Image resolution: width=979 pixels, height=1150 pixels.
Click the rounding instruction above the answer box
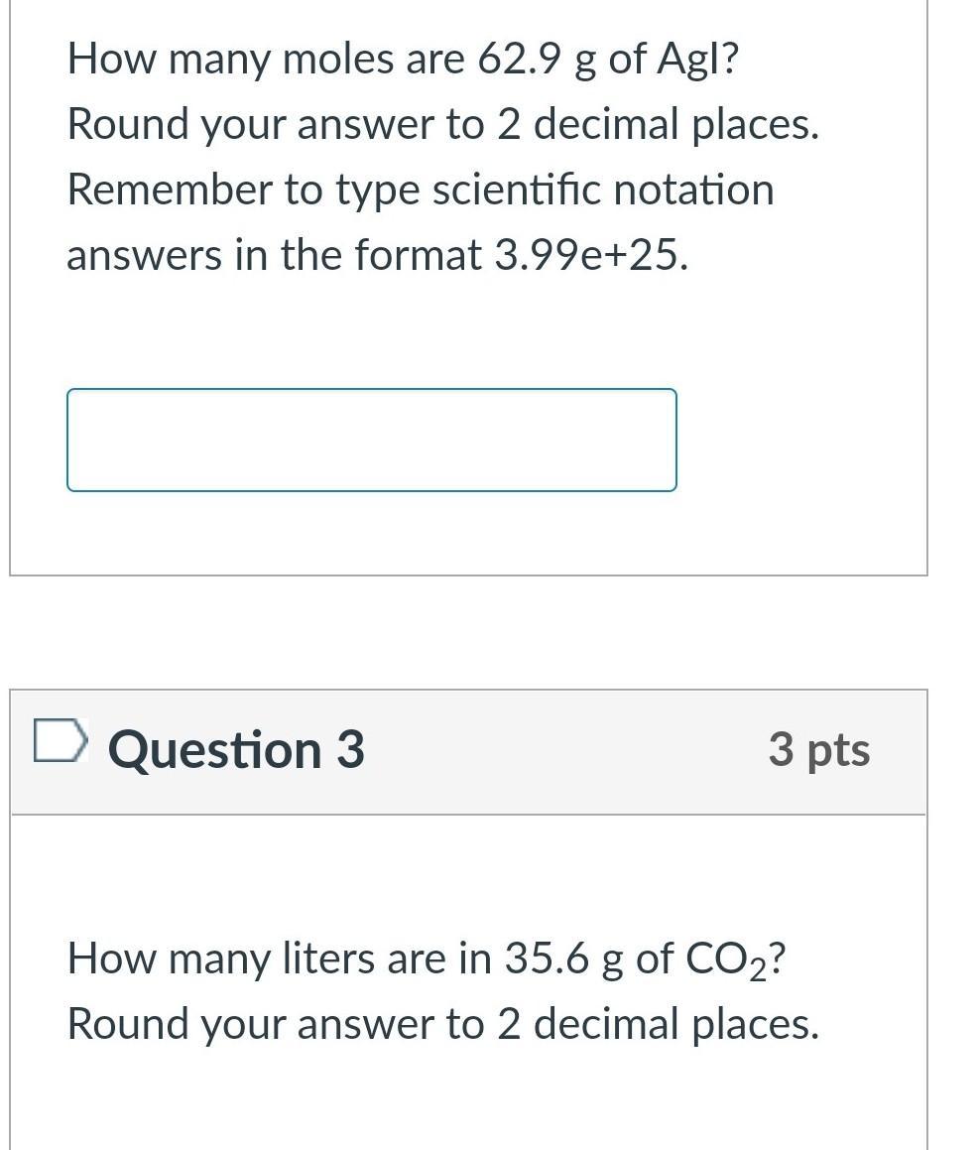443,125
